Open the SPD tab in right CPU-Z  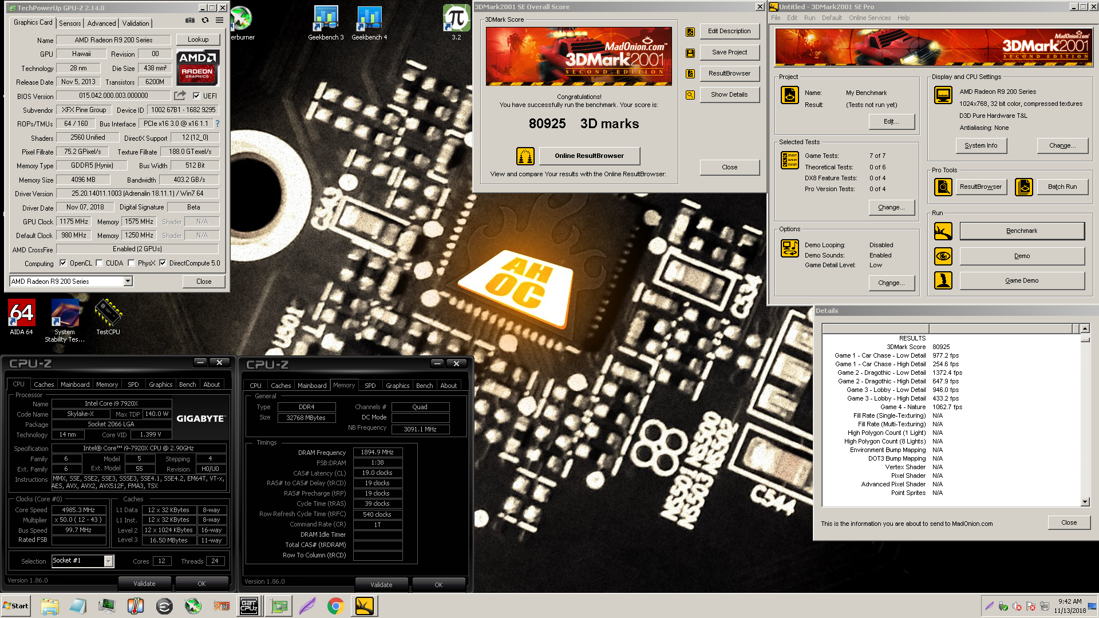click(370, 386)
